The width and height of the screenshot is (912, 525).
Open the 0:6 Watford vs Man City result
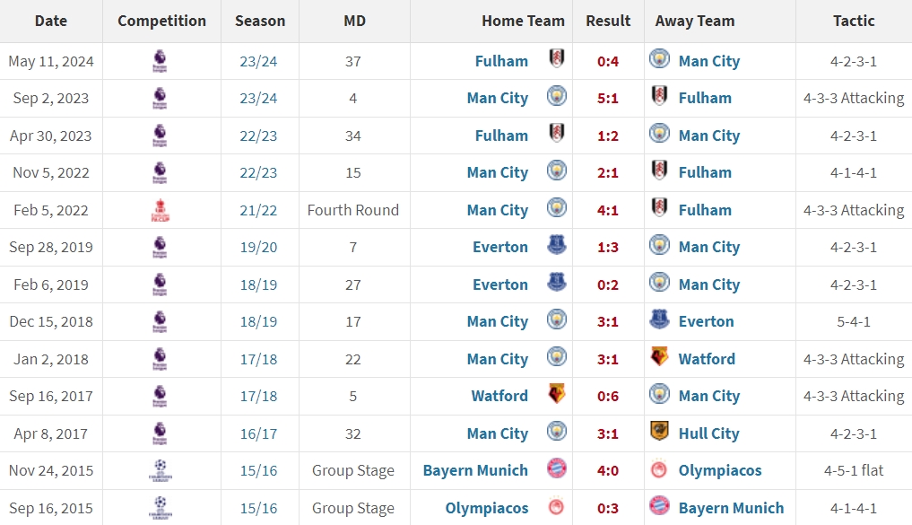click(608, 397)
